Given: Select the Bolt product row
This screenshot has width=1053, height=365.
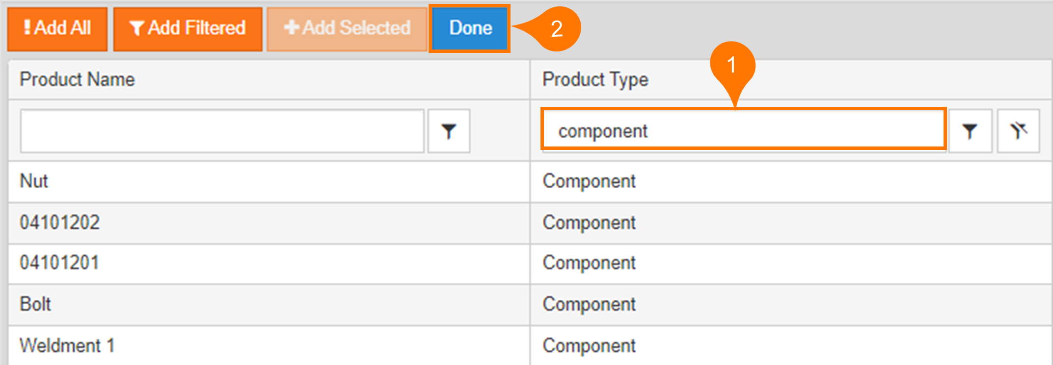Looking at the screenshot, I should click(x=35, y=304).
